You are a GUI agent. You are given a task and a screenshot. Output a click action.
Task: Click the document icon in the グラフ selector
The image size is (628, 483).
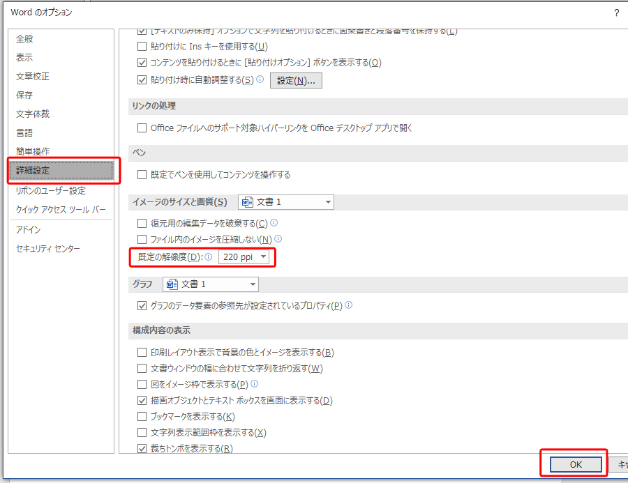(170, 284)
